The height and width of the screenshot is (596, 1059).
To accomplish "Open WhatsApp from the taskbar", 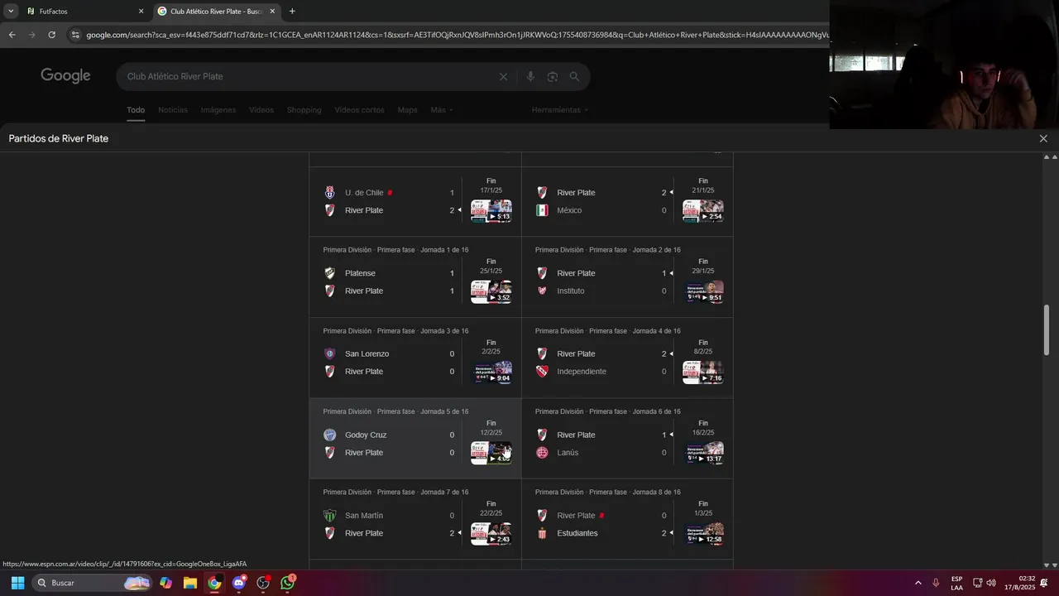I will tap(287, 583).
